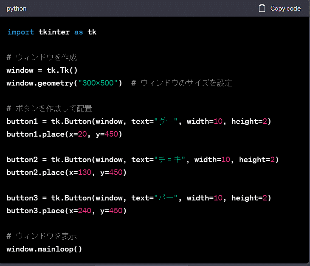The width and height of the screenshot is (310, 266).
Task: Click the comment "# ウィンドウを作成"
Action: tap(42, 57)
